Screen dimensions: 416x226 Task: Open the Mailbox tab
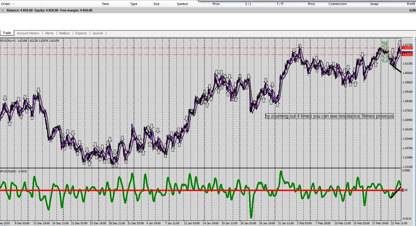(64, 33)
